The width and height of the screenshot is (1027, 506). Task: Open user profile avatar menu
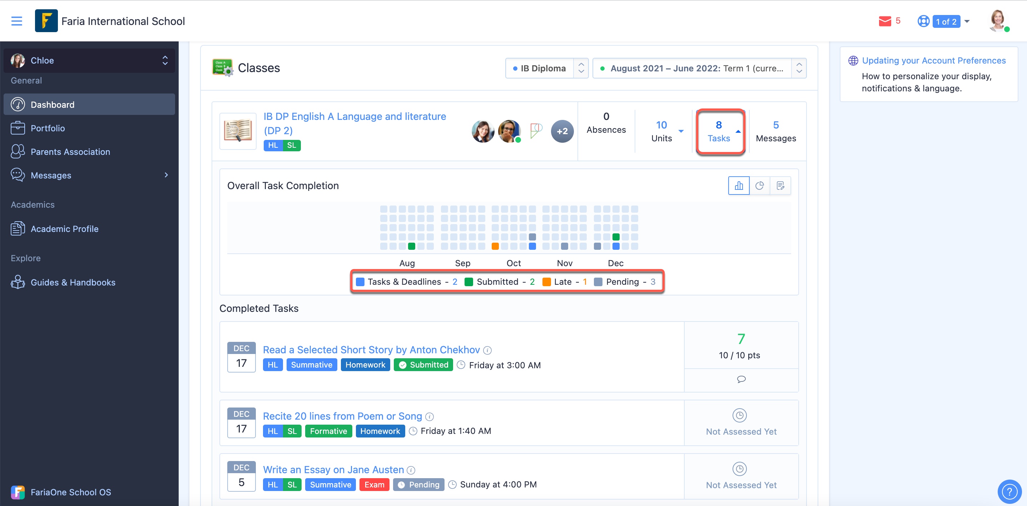click(x=998, y=21)
